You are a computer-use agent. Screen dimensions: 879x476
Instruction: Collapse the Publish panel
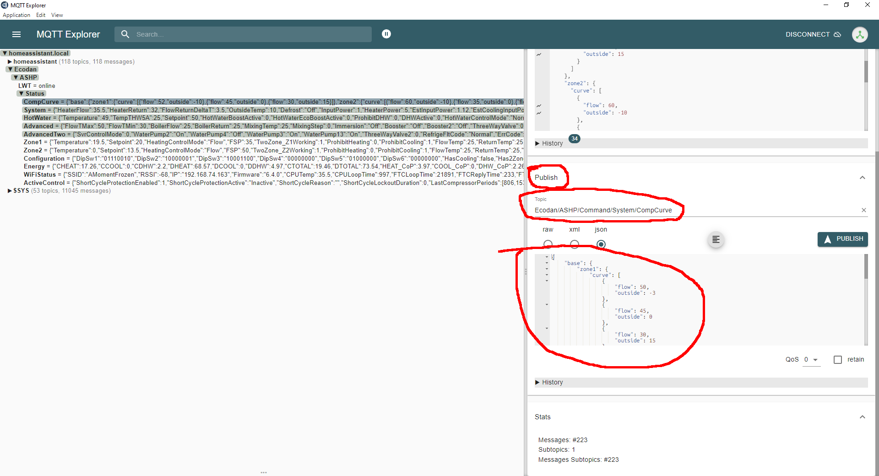[x=862, y=178]
